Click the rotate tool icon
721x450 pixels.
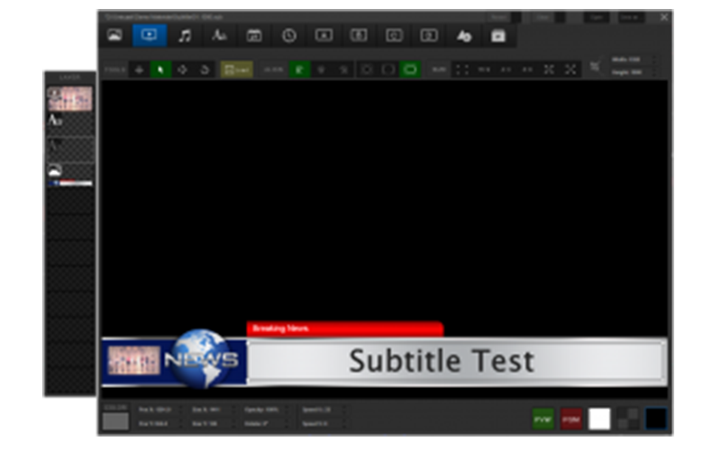coord(203,69)
